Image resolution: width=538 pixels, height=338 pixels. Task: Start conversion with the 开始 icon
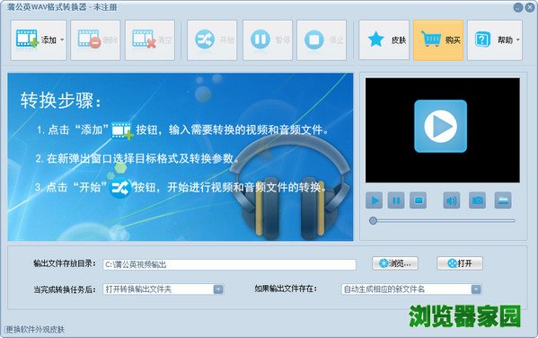(x=205, y=40)
